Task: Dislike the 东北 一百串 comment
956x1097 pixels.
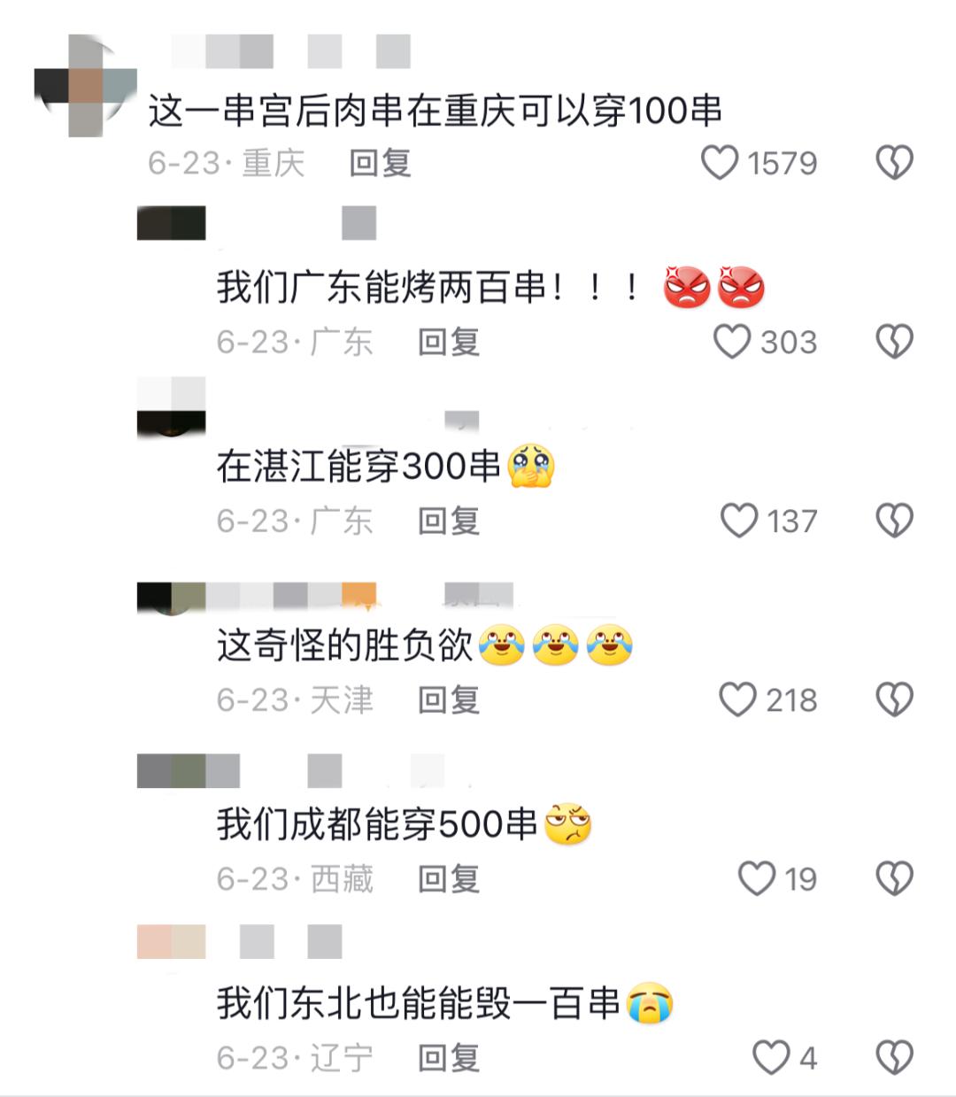Action: [x=894, y=1058]
